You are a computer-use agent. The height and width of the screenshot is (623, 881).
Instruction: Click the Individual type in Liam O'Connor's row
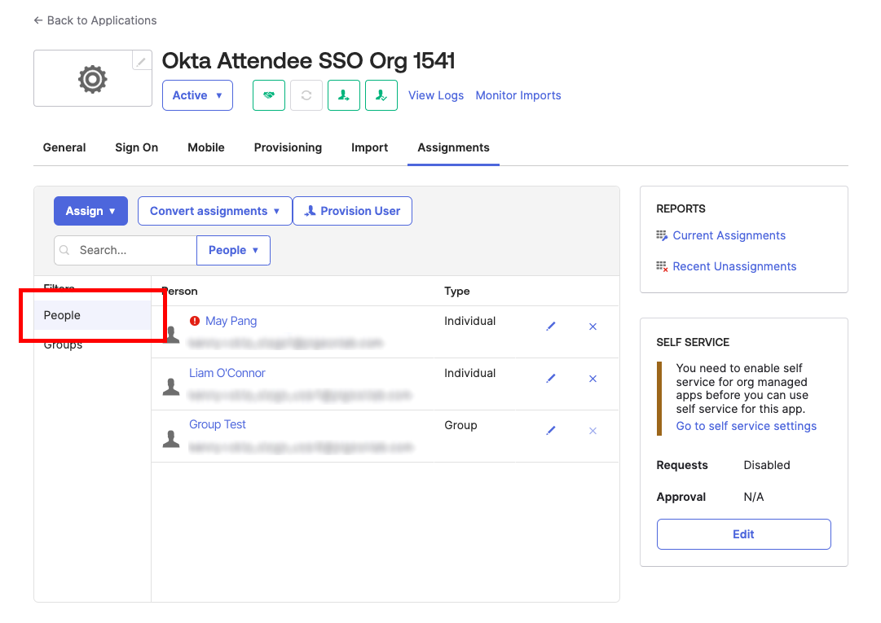(x=469, y=373)
